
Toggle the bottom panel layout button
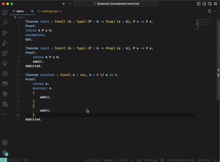click(204, 4)
